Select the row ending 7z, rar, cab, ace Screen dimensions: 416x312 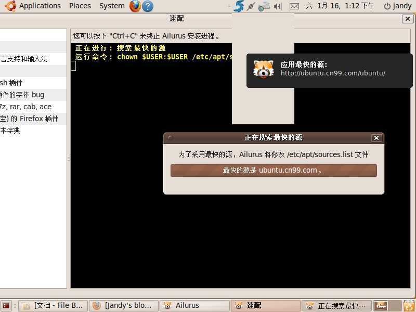tap(33, 107)
